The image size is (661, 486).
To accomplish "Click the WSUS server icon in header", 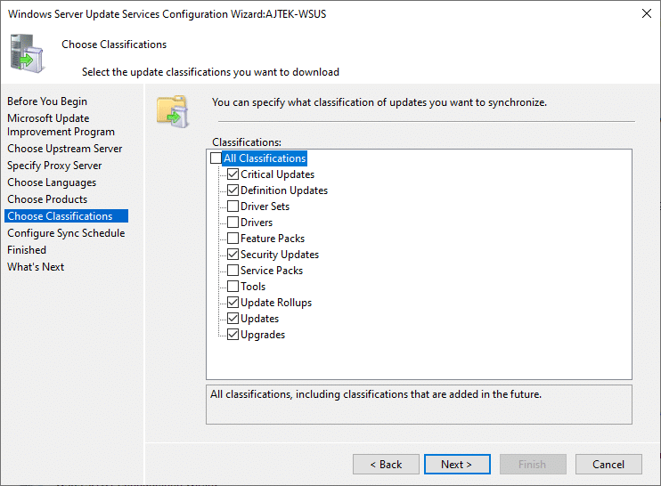I will (x=27, y=53).
